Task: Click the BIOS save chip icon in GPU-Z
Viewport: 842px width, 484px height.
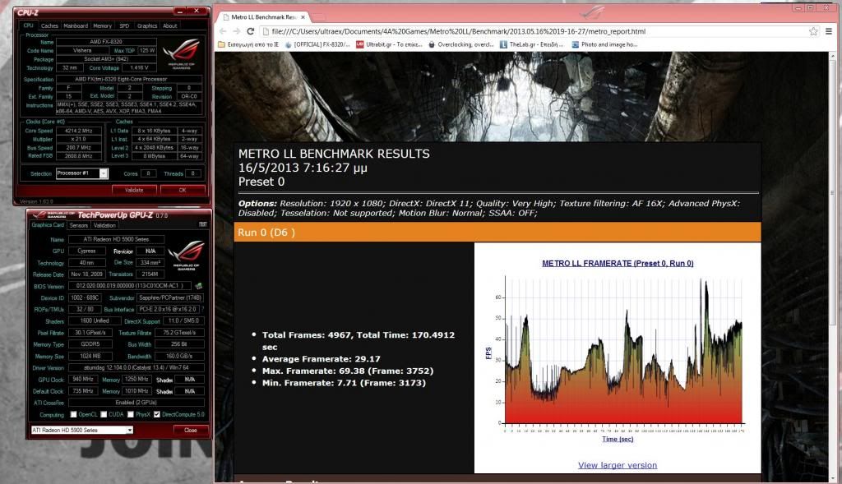Action: tap(198, 286)
